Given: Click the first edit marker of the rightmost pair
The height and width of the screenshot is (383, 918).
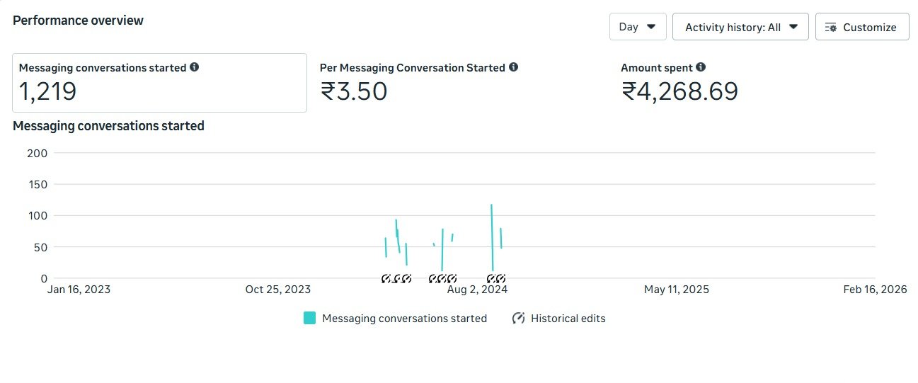Looking at the screenshot, I should click(x=491, y=278).
